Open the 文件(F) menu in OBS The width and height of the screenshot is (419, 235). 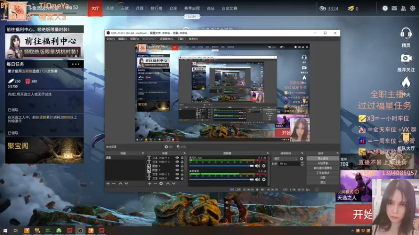111,39
